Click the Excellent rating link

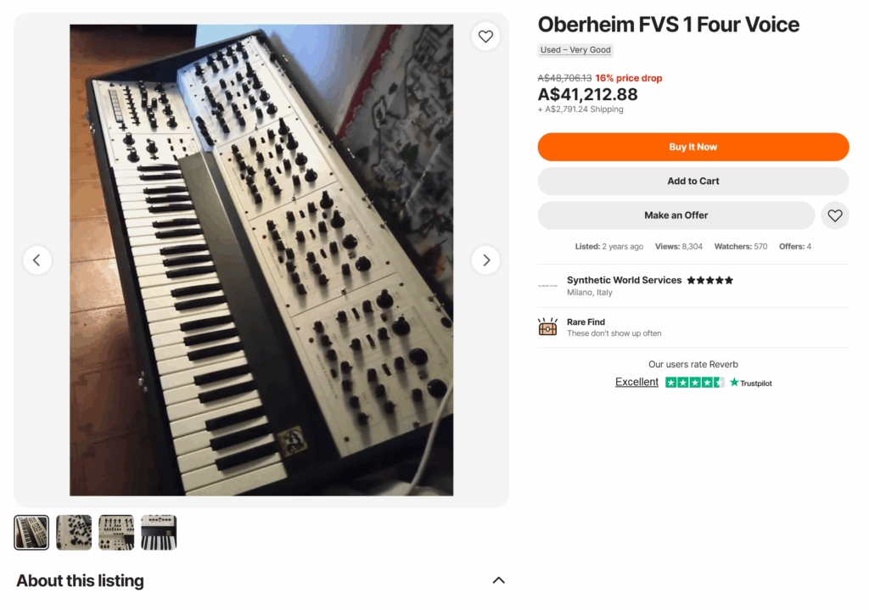[636, 383]
